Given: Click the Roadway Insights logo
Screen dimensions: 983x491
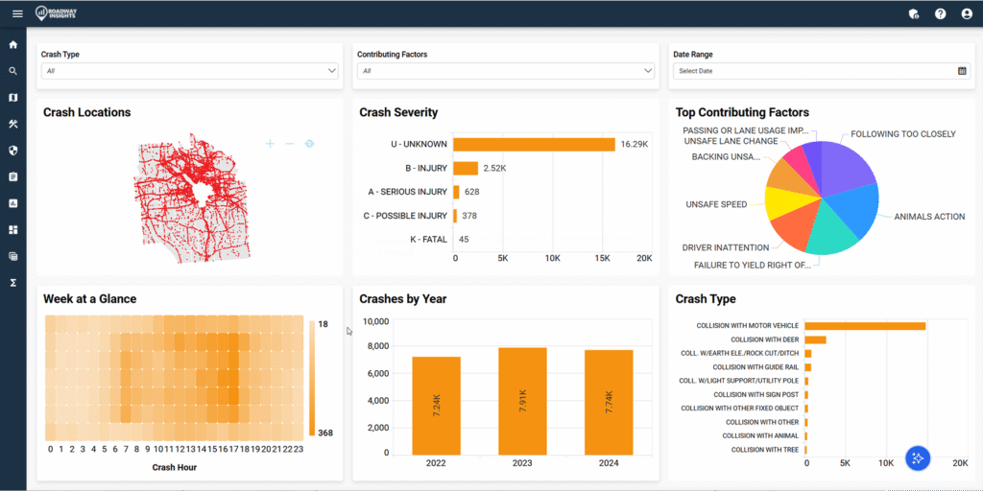Looking at the screenshot, I should click(x=59, y=13).
